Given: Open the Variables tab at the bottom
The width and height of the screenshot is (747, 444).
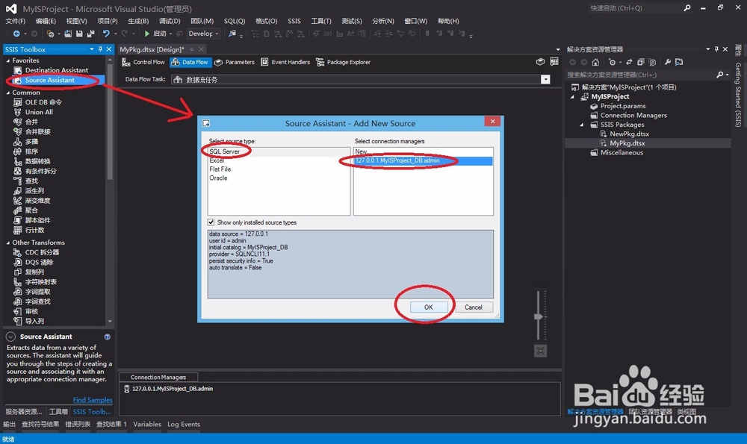Looking at the screenshot, I should pyautogui.click(x=147, y=424).
